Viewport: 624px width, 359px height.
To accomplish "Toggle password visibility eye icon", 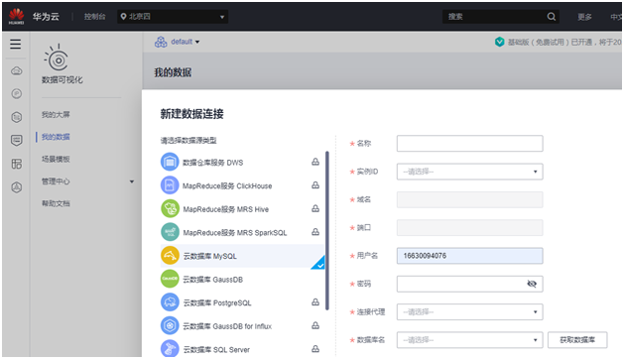I will (x=532, y=284).
